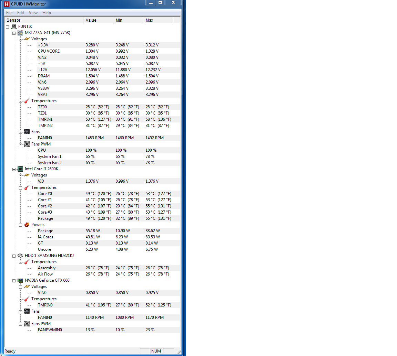The height and width of the screenshot is (356, 397).
Task: Open the Help menu
Action: (x=47, y=13)
